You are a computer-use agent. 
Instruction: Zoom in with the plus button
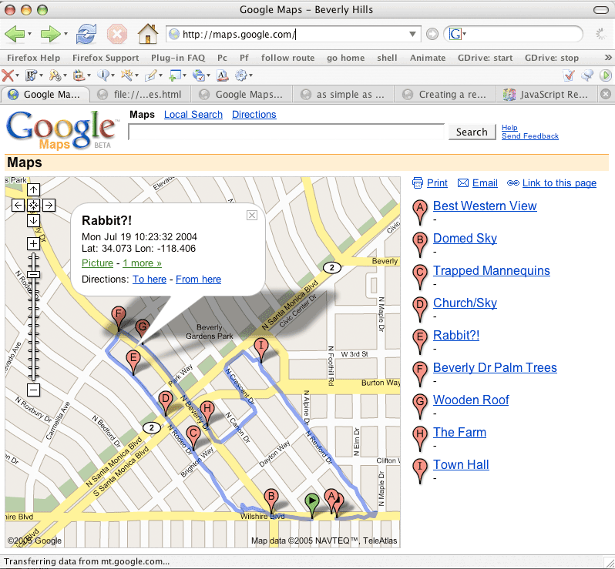(x=33, y=244)
